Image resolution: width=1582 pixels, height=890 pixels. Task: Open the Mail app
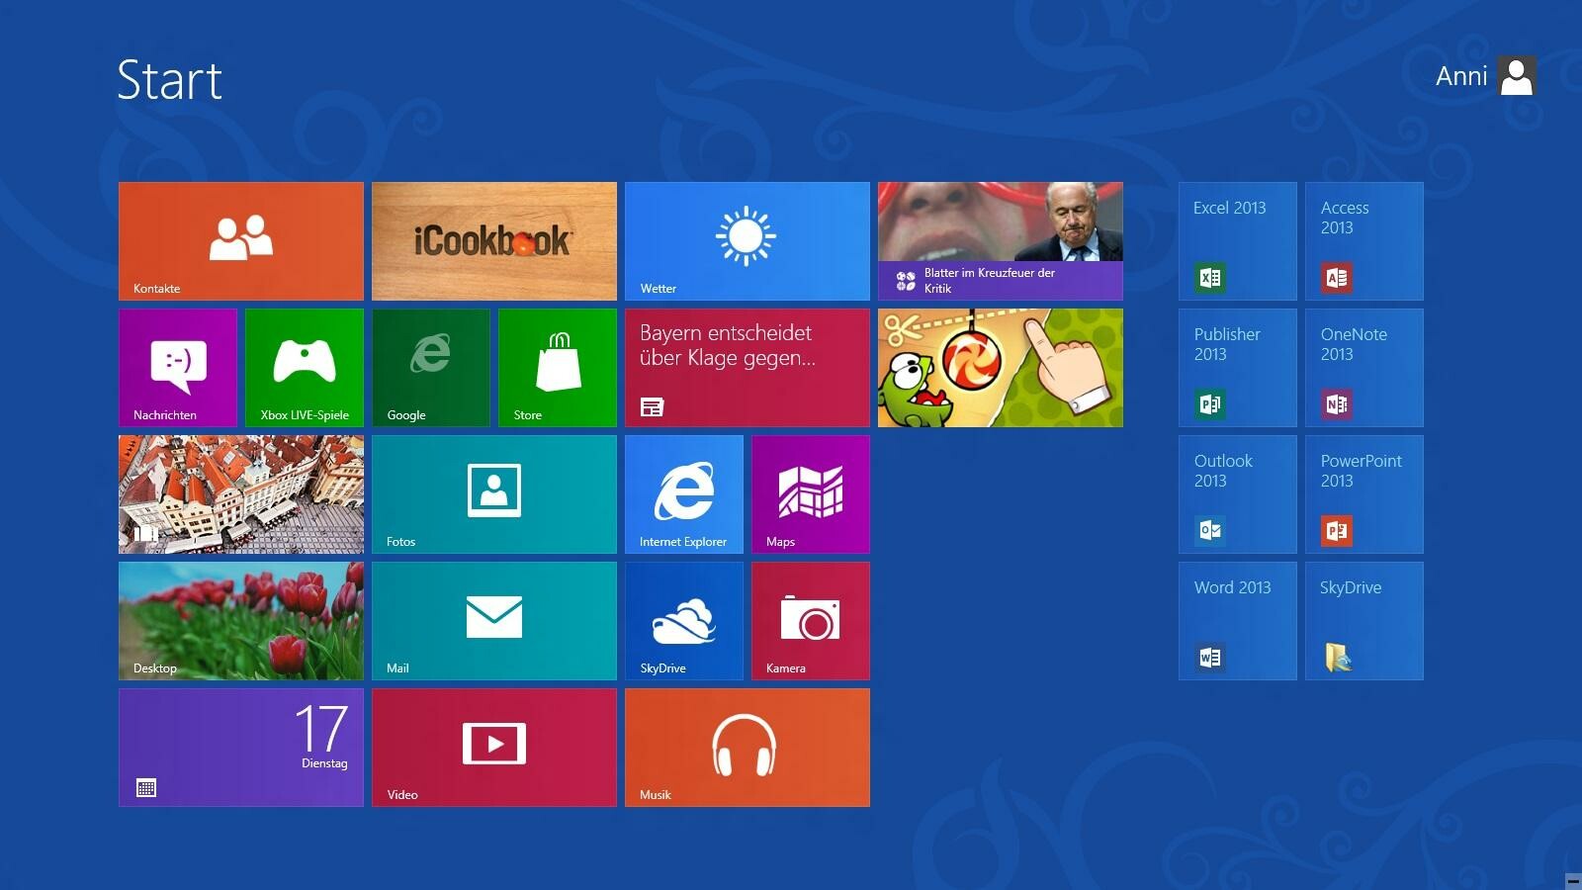coord(494,620)
